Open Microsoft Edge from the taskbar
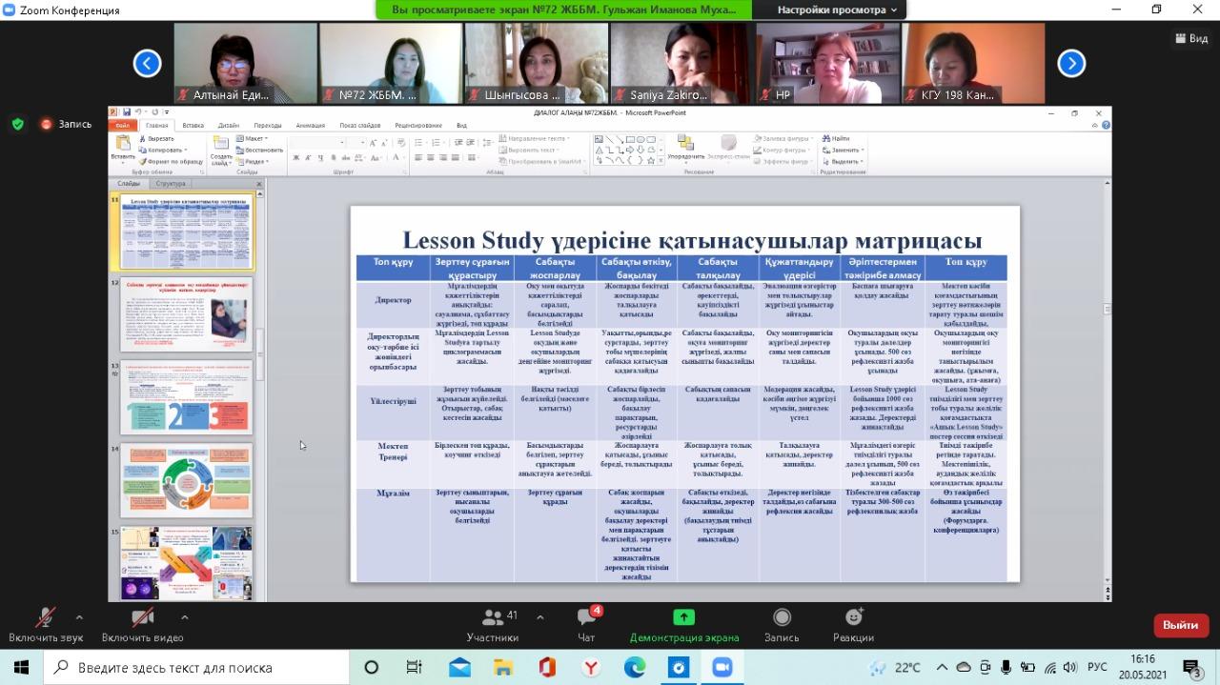 pyautogui.click(x=634, y=668)
